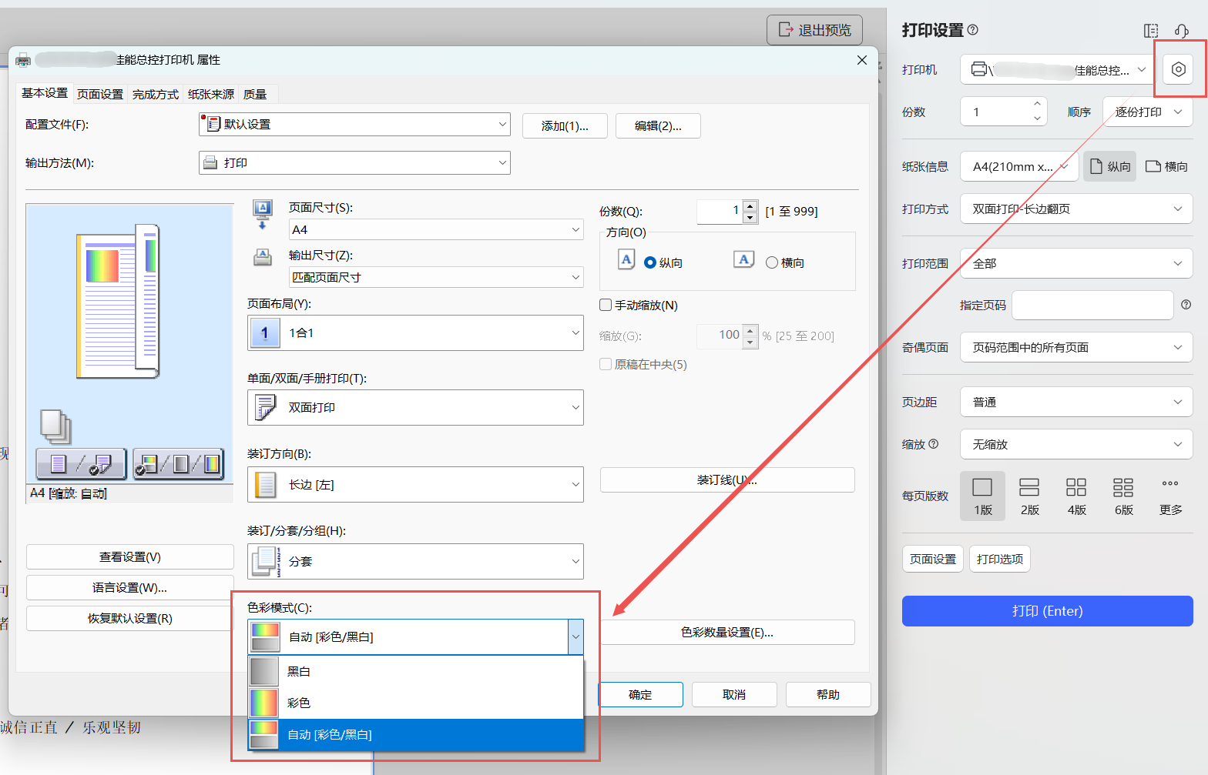Open 打印范围 全部 dropdown

(1076, 263)
